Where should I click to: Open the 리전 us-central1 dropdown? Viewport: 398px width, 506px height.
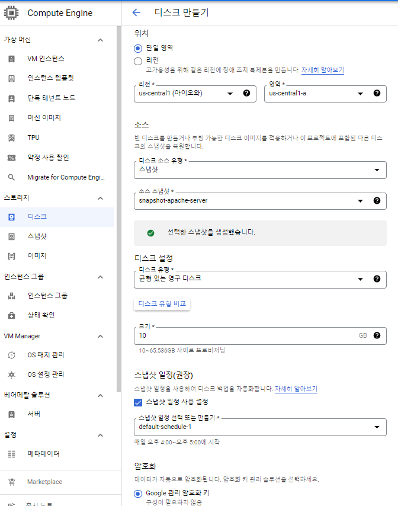coord(195,94)
